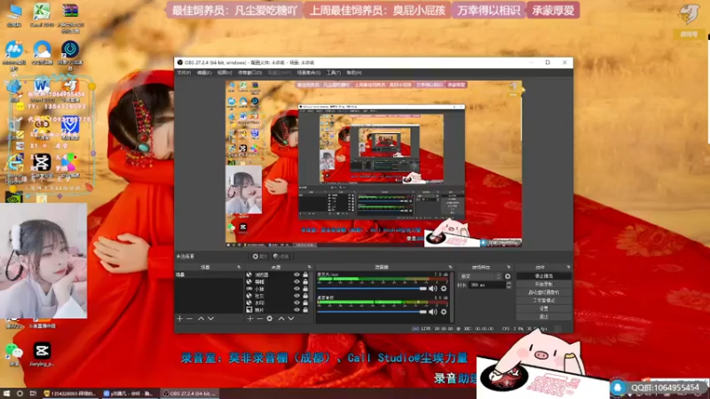Adjust the 桌面音频 volume slider
Image resolution: width=710 pixels, height=399 pixels.
(x=372, y=312)
